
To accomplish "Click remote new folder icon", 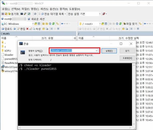I will coord(123,29).
